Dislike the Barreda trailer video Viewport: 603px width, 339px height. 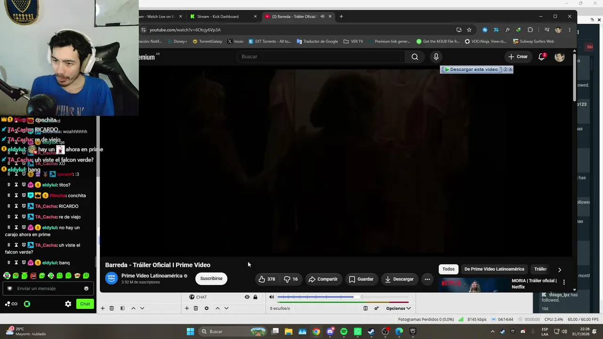(291, 279)
